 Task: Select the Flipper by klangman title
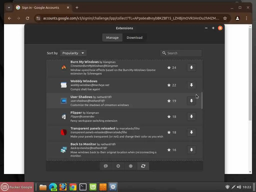pos(84,113)
